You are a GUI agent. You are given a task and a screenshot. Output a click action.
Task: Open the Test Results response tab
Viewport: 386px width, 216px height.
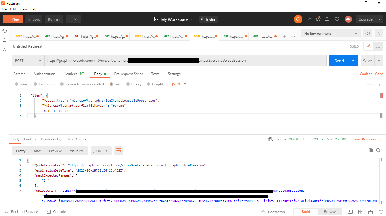(77, 139)
